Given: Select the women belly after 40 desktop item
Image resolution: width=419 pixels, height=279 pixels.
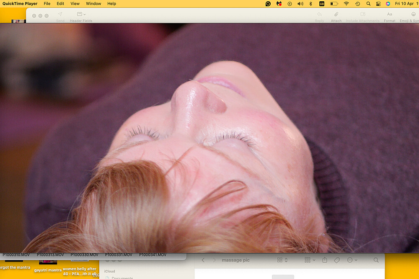Looking at the screenshot, I should [79, 271].
